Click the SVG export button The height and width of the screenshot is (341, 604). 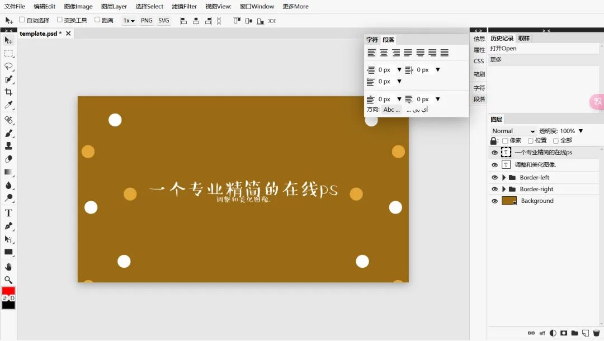(x=163, y=21)
